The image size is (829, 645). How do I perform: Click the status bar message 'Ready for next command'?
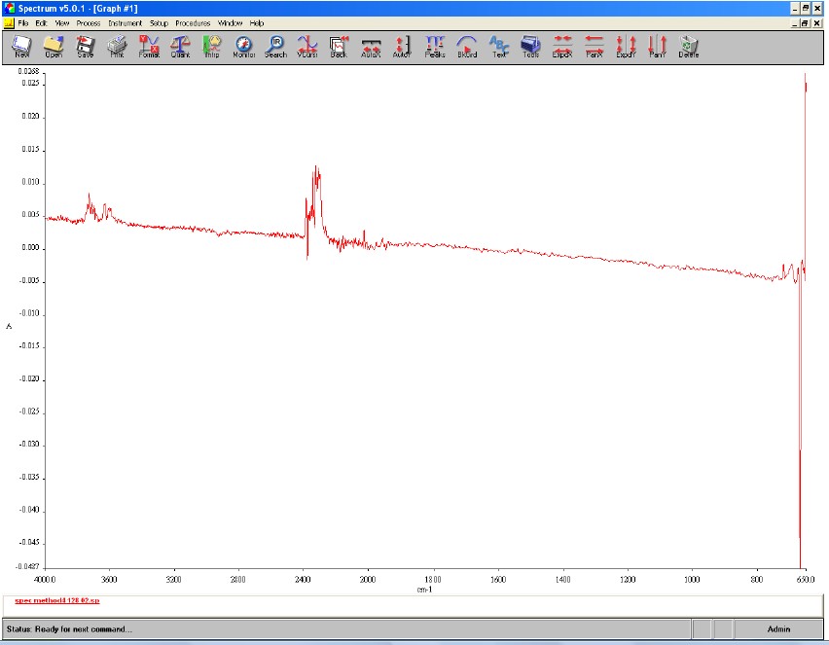pos(69,629)
